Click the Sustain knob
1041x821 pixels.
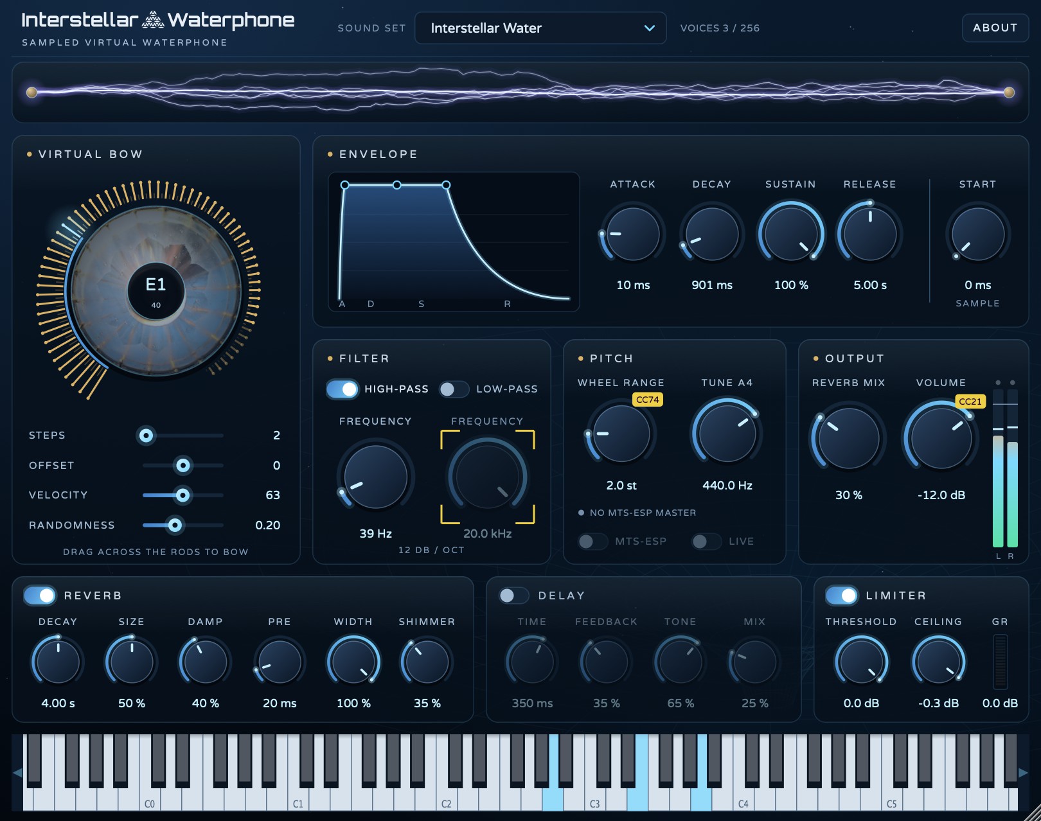point(791,234)
